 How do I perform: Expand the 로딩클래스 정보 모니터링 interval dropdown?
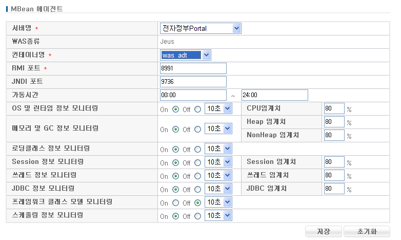pyautogui.click(x=218, y=149)
